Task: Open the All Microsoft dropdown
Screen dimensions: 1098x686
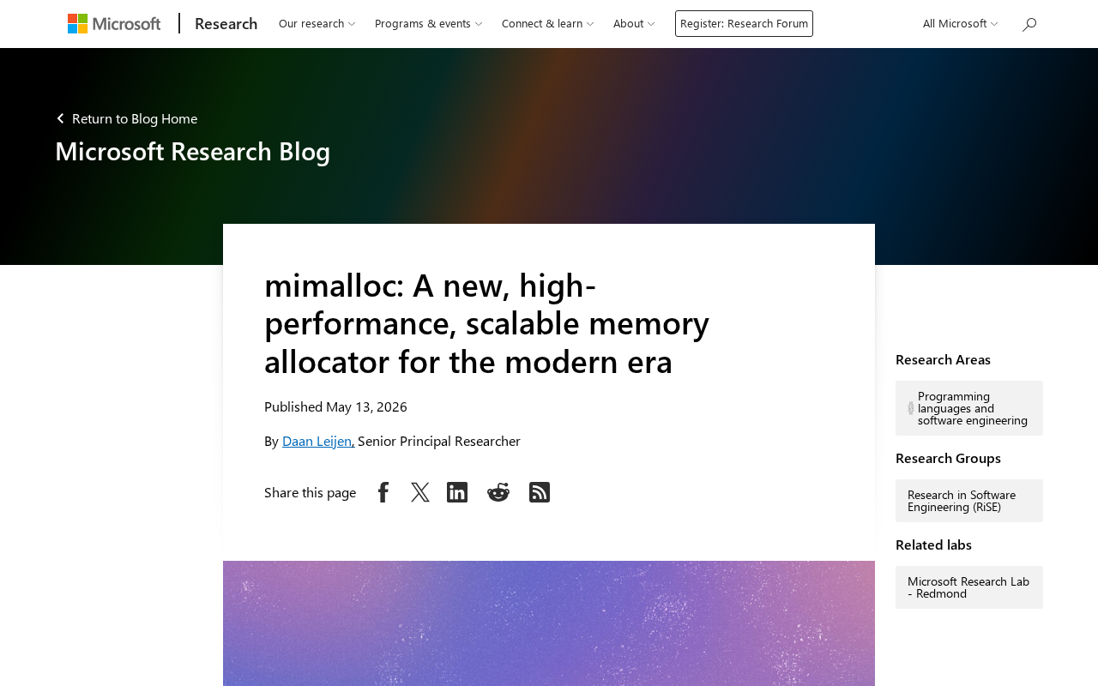Action: [x=961, y=24]
